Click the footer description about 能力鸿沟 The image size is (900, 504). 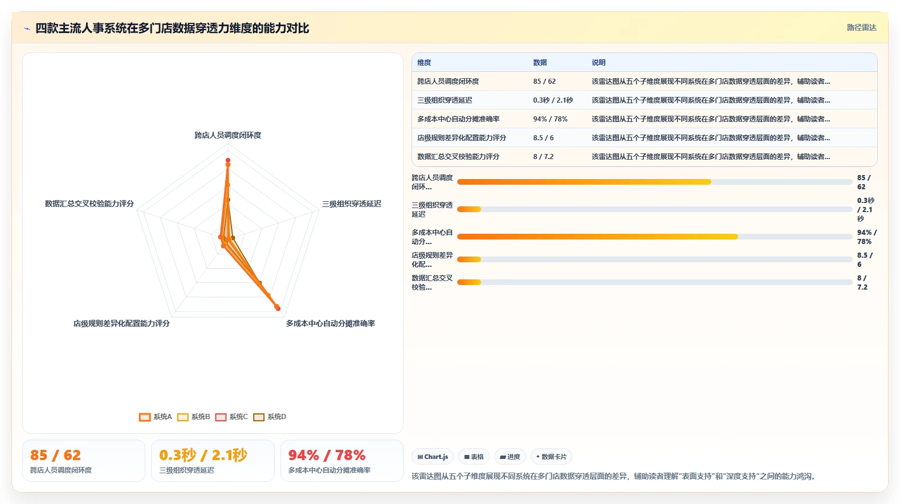[613, 476]
